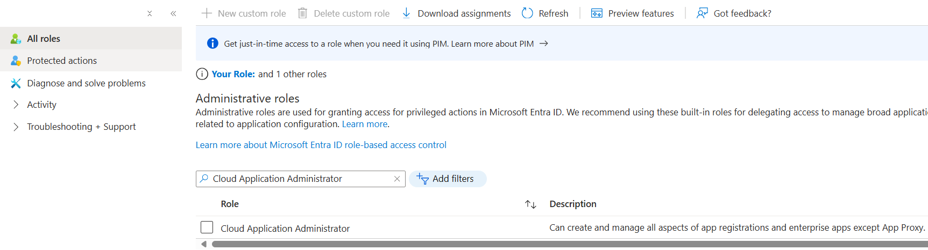This screenshot has height=250, width=928.
Task: Click the trash icon for Delete custom role
Action: [302, 13]
